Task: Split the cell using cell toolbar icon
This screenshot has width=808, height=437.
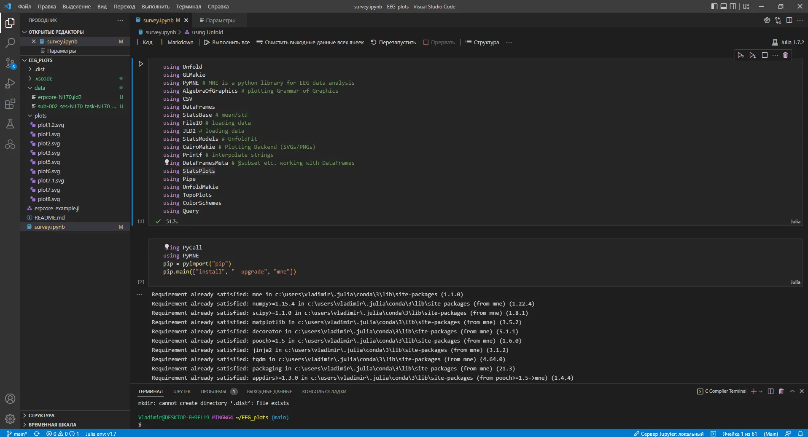Action: point(765,55)
